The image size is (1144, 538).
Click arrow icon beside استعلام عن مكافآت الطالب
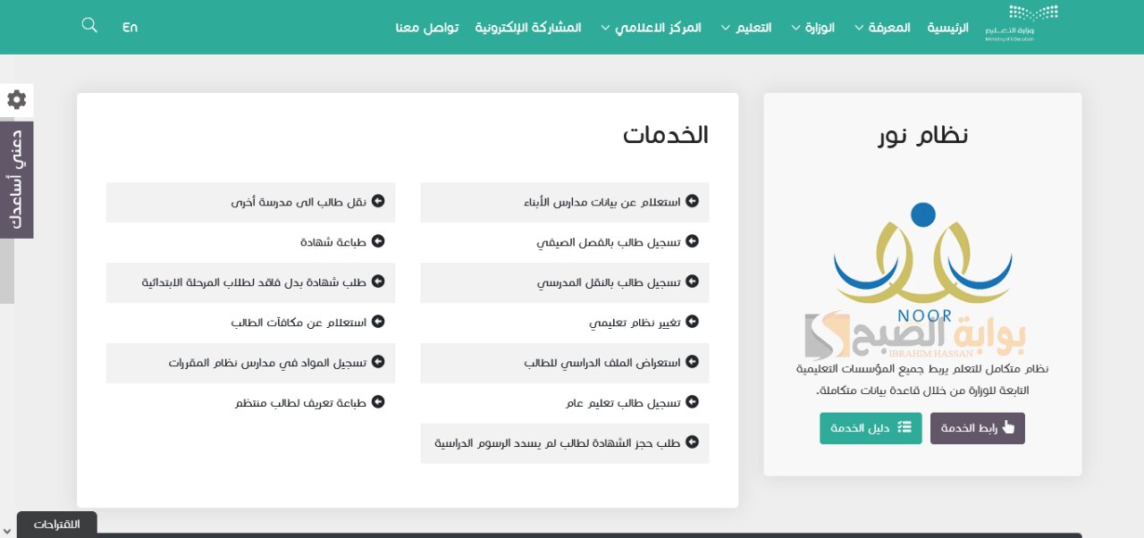pyautogui.click(x=378, y=322)
